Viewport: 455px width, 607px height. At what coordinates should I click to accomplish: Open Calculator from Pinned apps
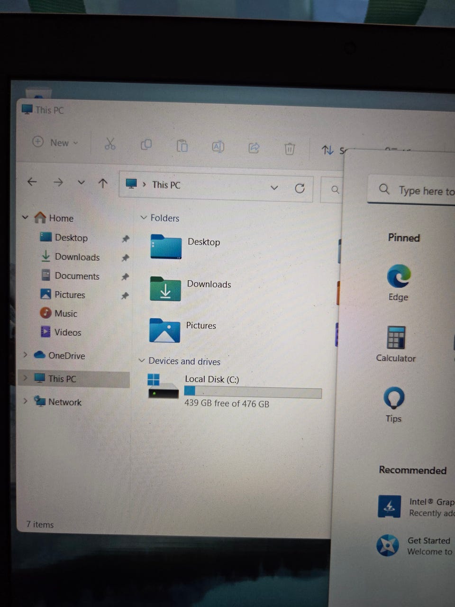point(396,344)
